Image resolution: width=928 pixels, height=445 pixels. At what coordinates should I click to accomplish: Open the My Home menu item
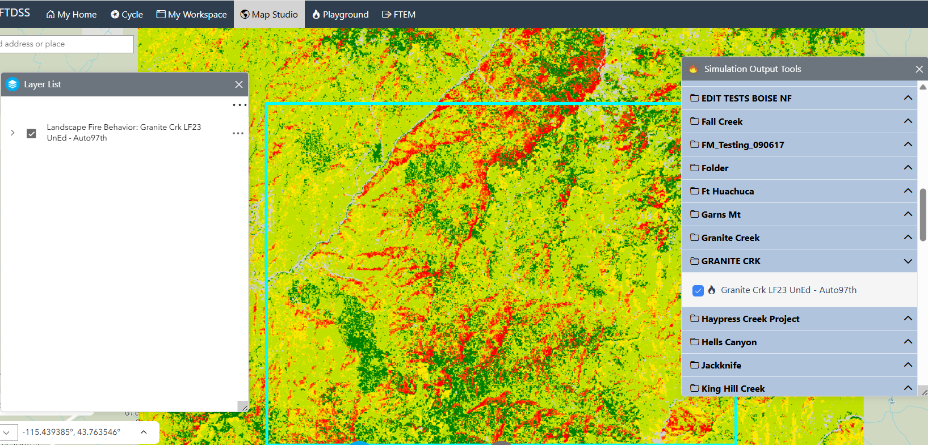tap(71, 14)
